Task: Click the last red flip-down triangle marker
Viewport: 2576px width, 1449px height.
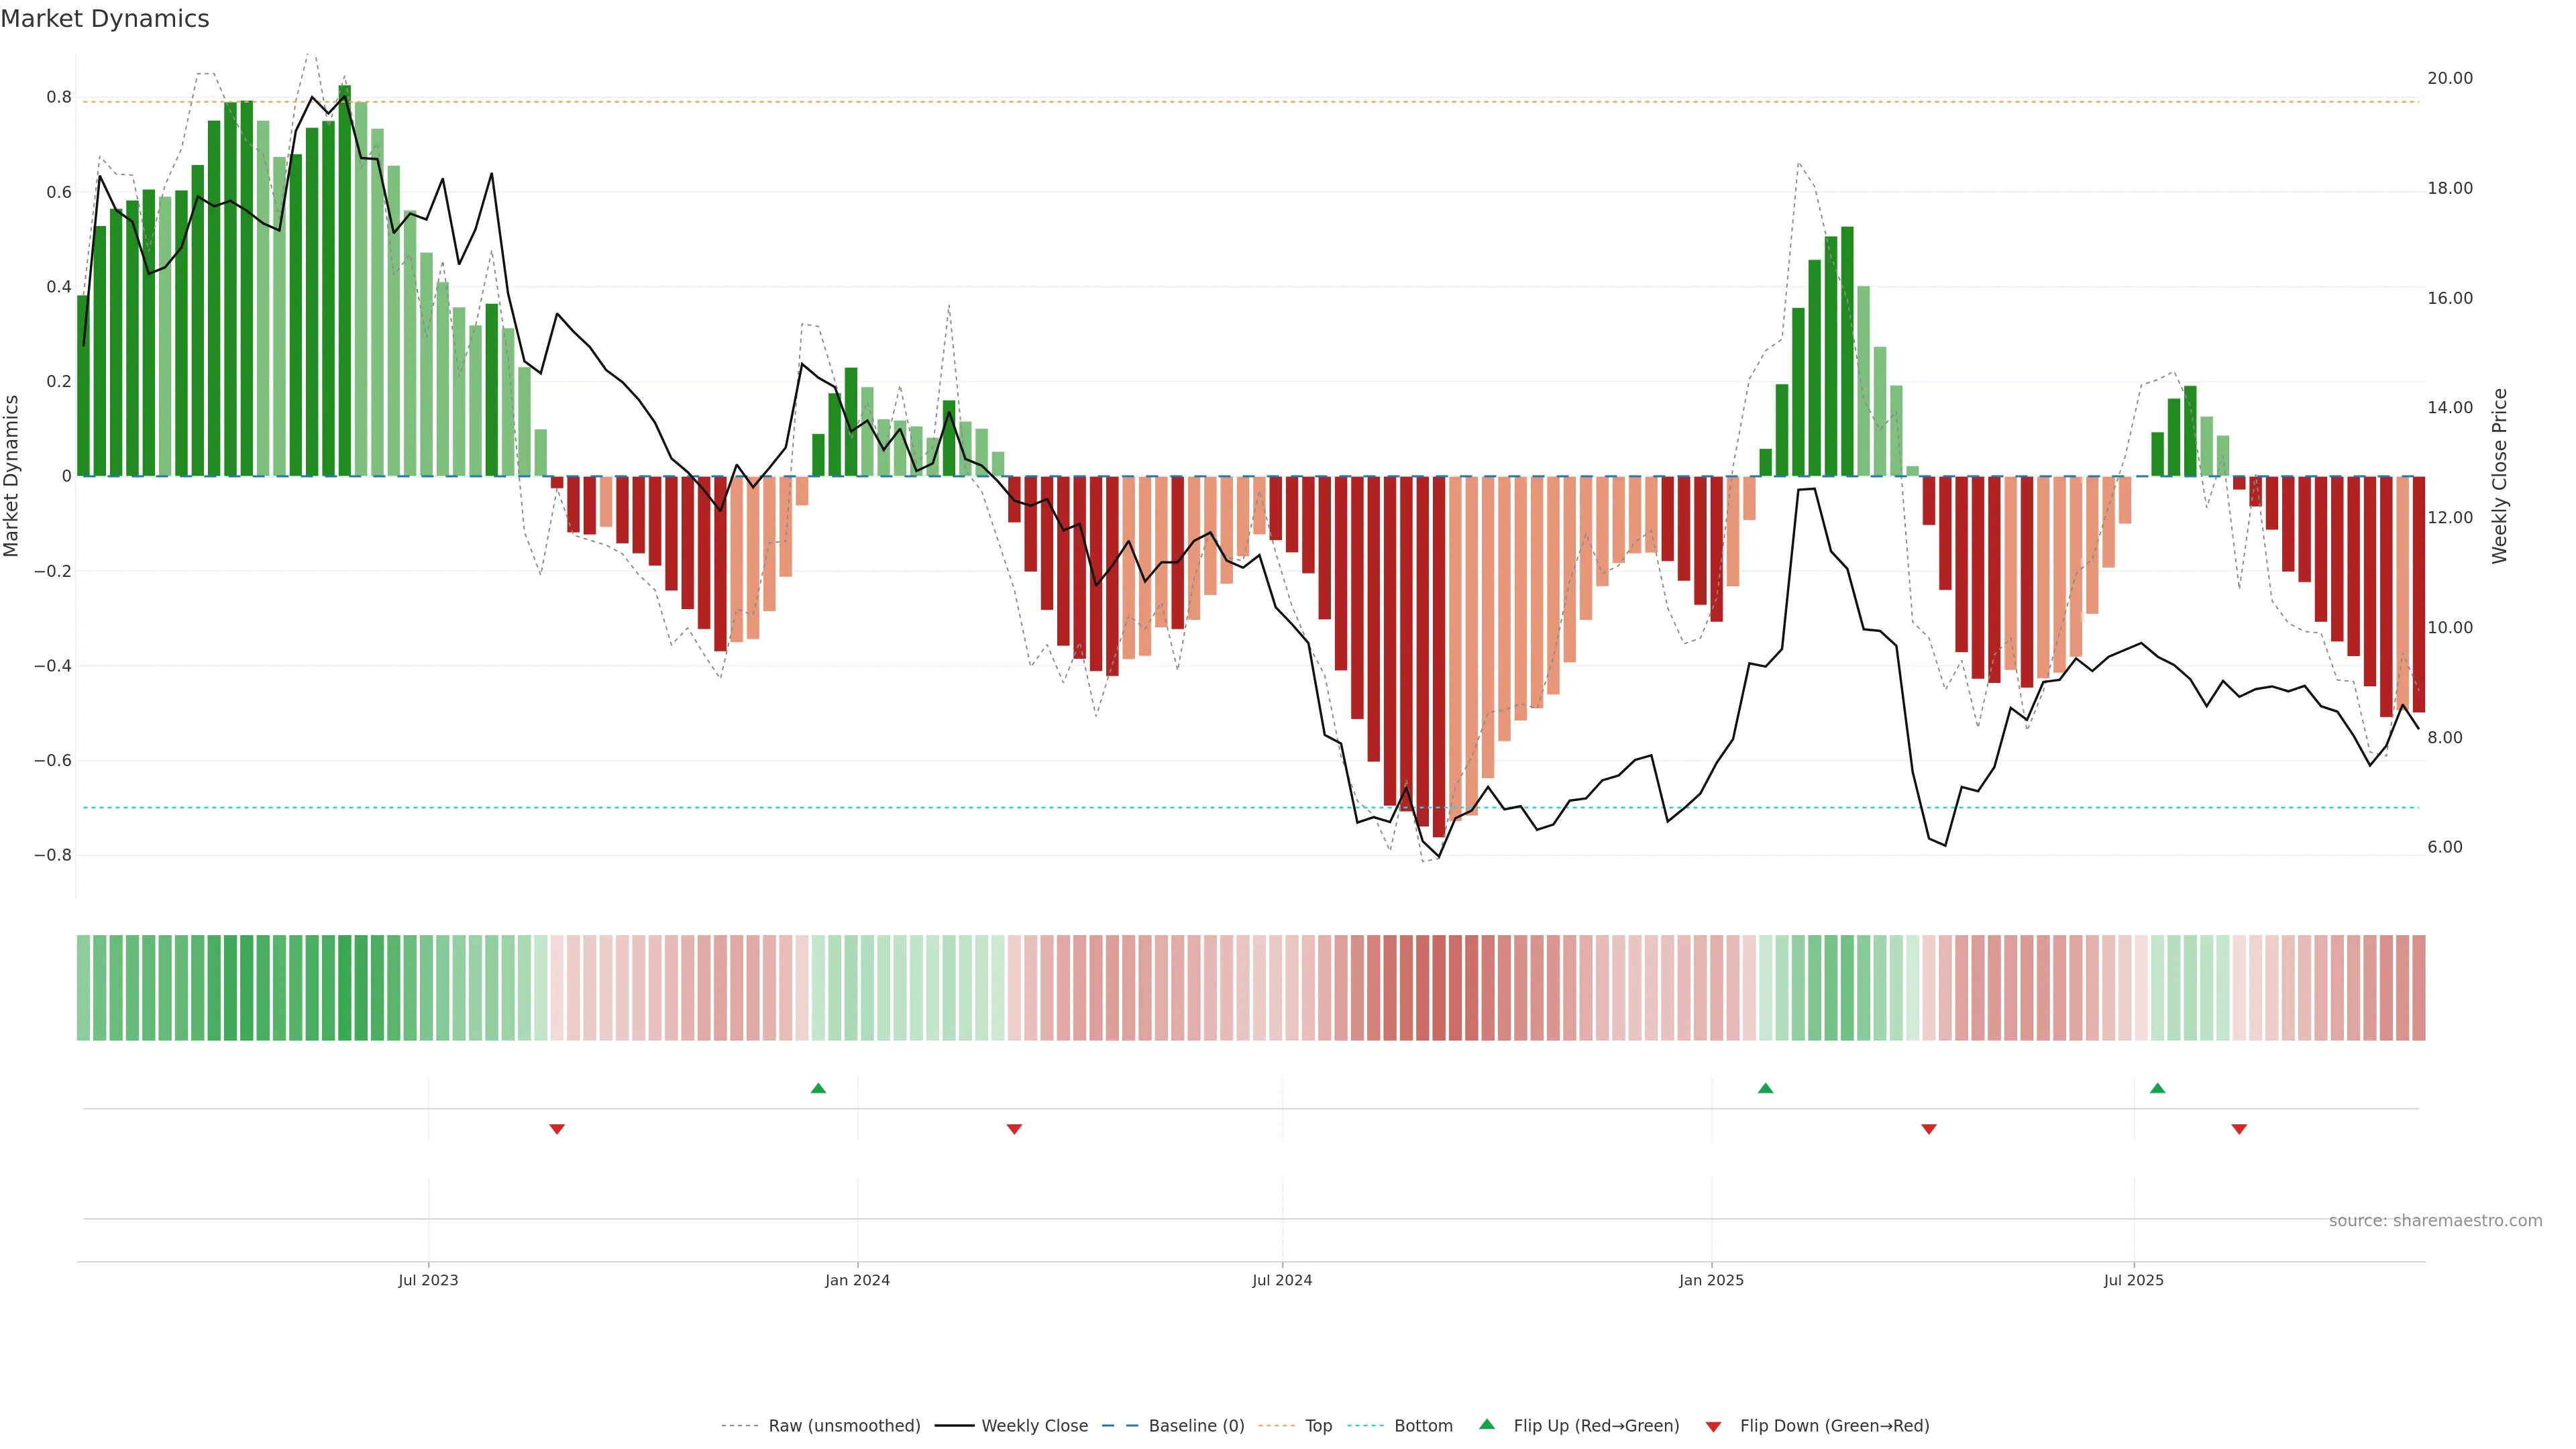Action: 2239,1129
